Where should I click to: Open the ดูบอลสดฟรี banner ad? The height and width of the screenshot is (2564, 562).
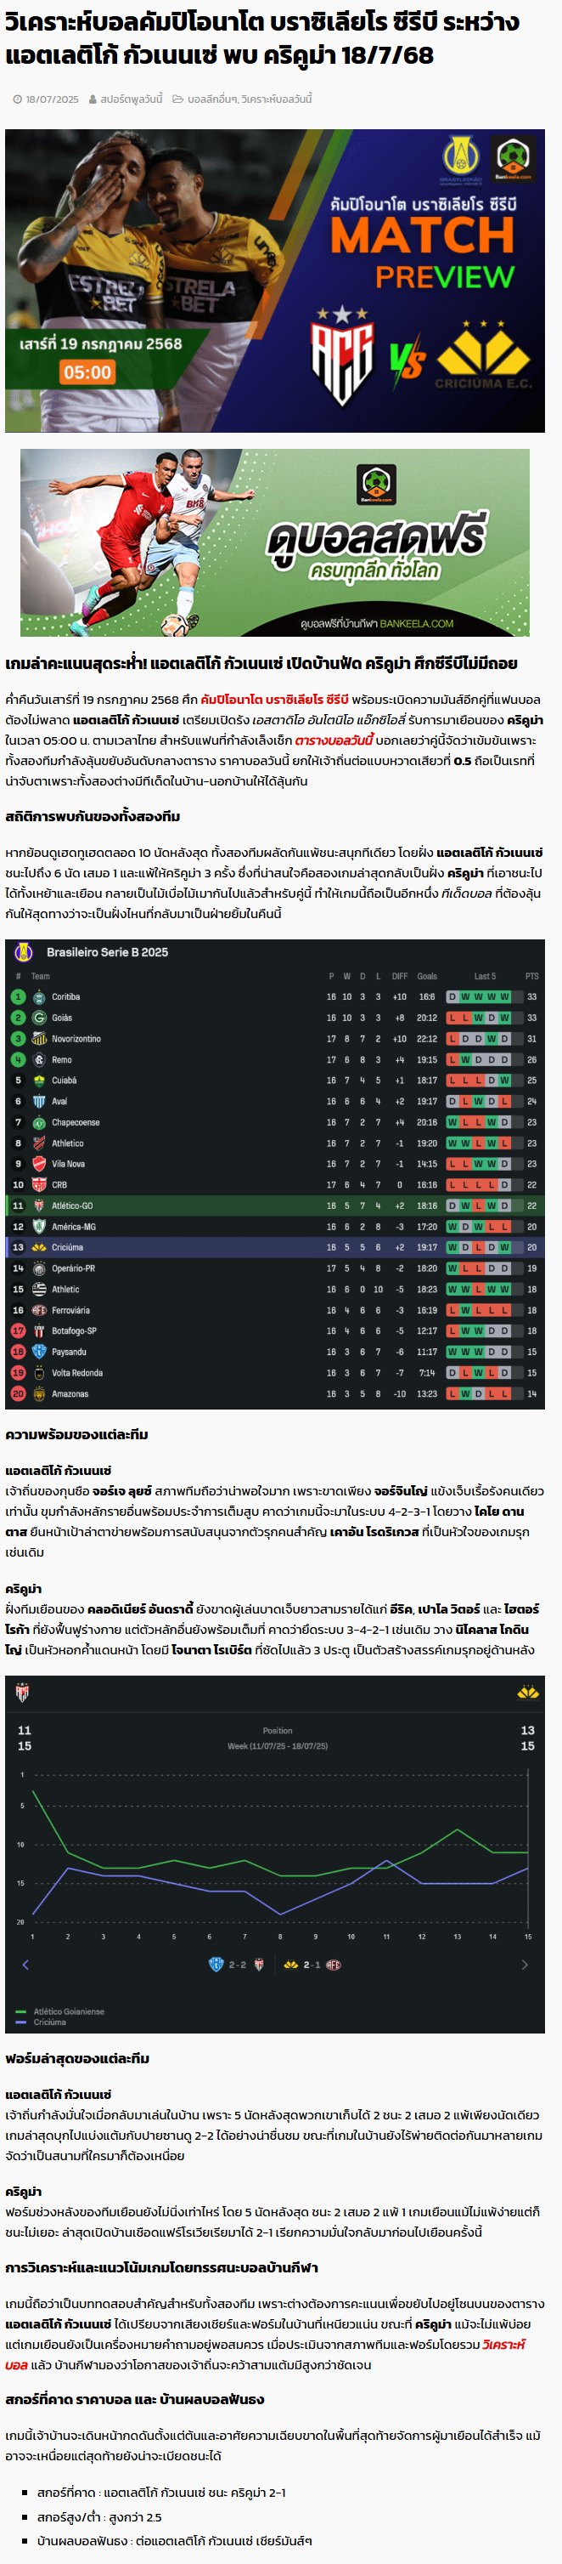click(274, 542)
